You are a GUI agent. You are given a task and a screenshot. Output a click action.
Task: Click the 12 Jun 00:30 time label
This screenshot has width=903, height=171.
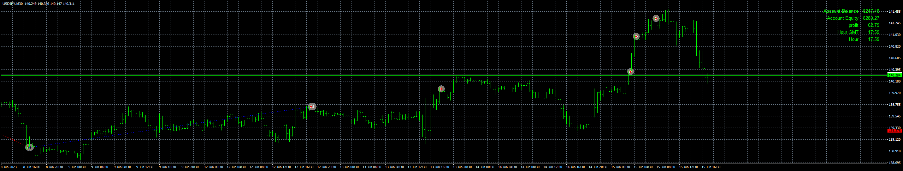(213, 167)
